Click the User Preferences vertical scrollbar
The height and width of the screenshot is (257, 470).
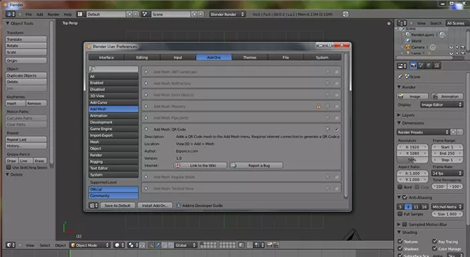pyautogui.click(x=346, y=125)
